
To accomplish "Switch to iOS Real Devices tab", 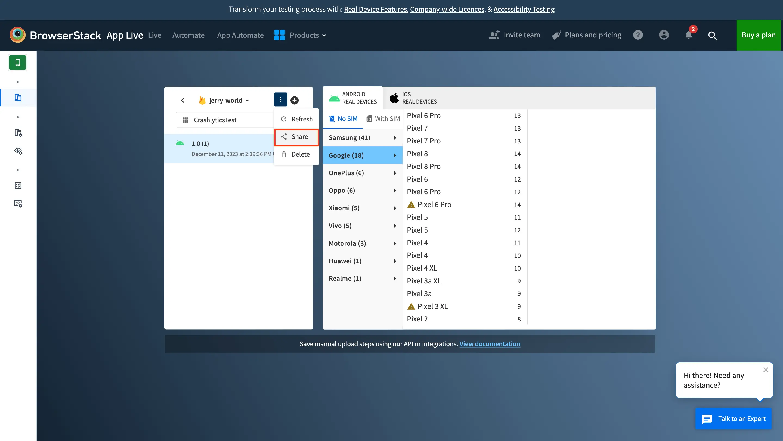I will [x=413, y=98].
